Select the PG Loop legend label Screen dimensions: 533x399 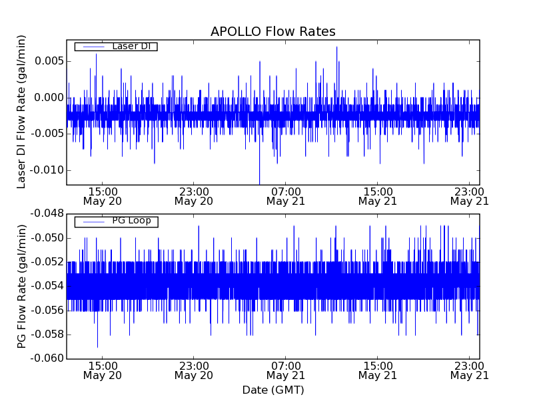click(x=131, y=221)
